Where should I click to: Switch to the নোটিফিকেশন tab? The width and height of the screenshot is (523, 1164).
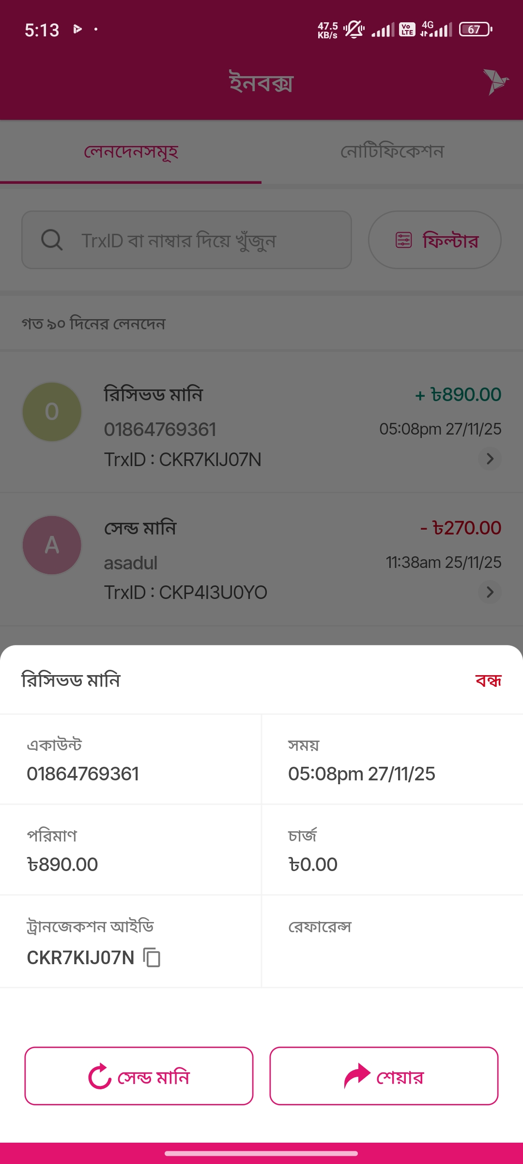[392, 152]
